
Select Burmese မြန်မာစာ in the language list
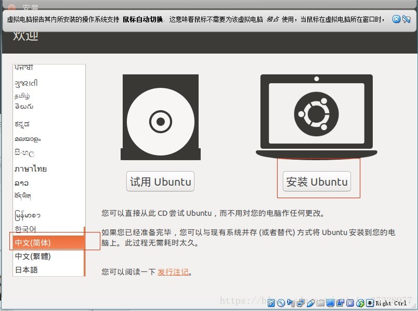49,215
